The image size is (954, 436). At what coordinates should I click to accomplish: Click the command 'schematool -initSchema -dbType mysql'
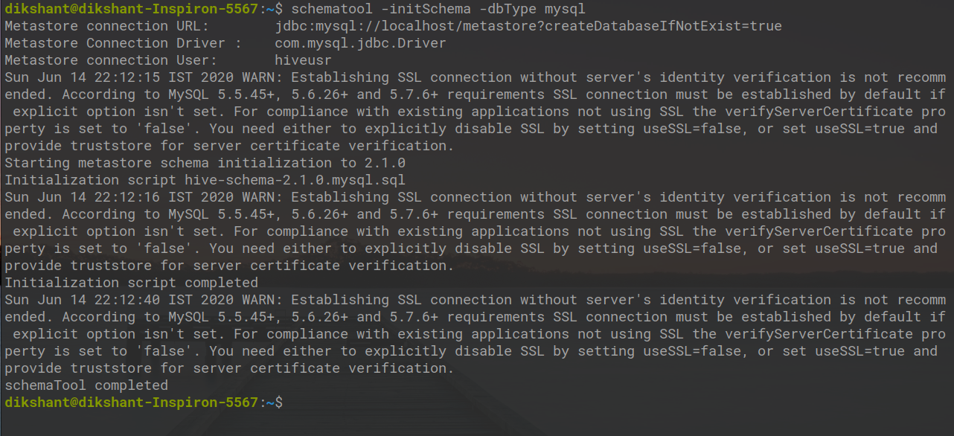(x=438, y=9)
